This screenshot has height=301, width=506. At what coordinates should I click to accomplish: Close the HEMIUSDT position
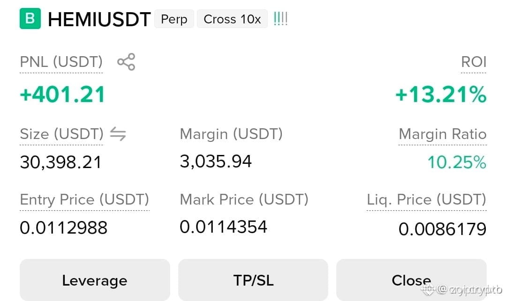click(x=411, y=280)
